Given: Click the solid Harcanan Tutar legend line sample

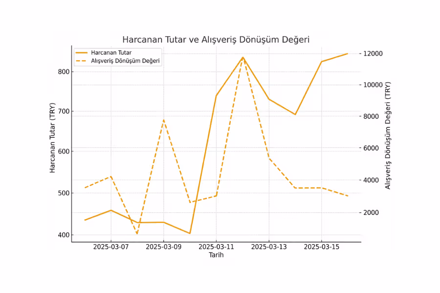Looking at the screenshot, I should coord(81,53).
